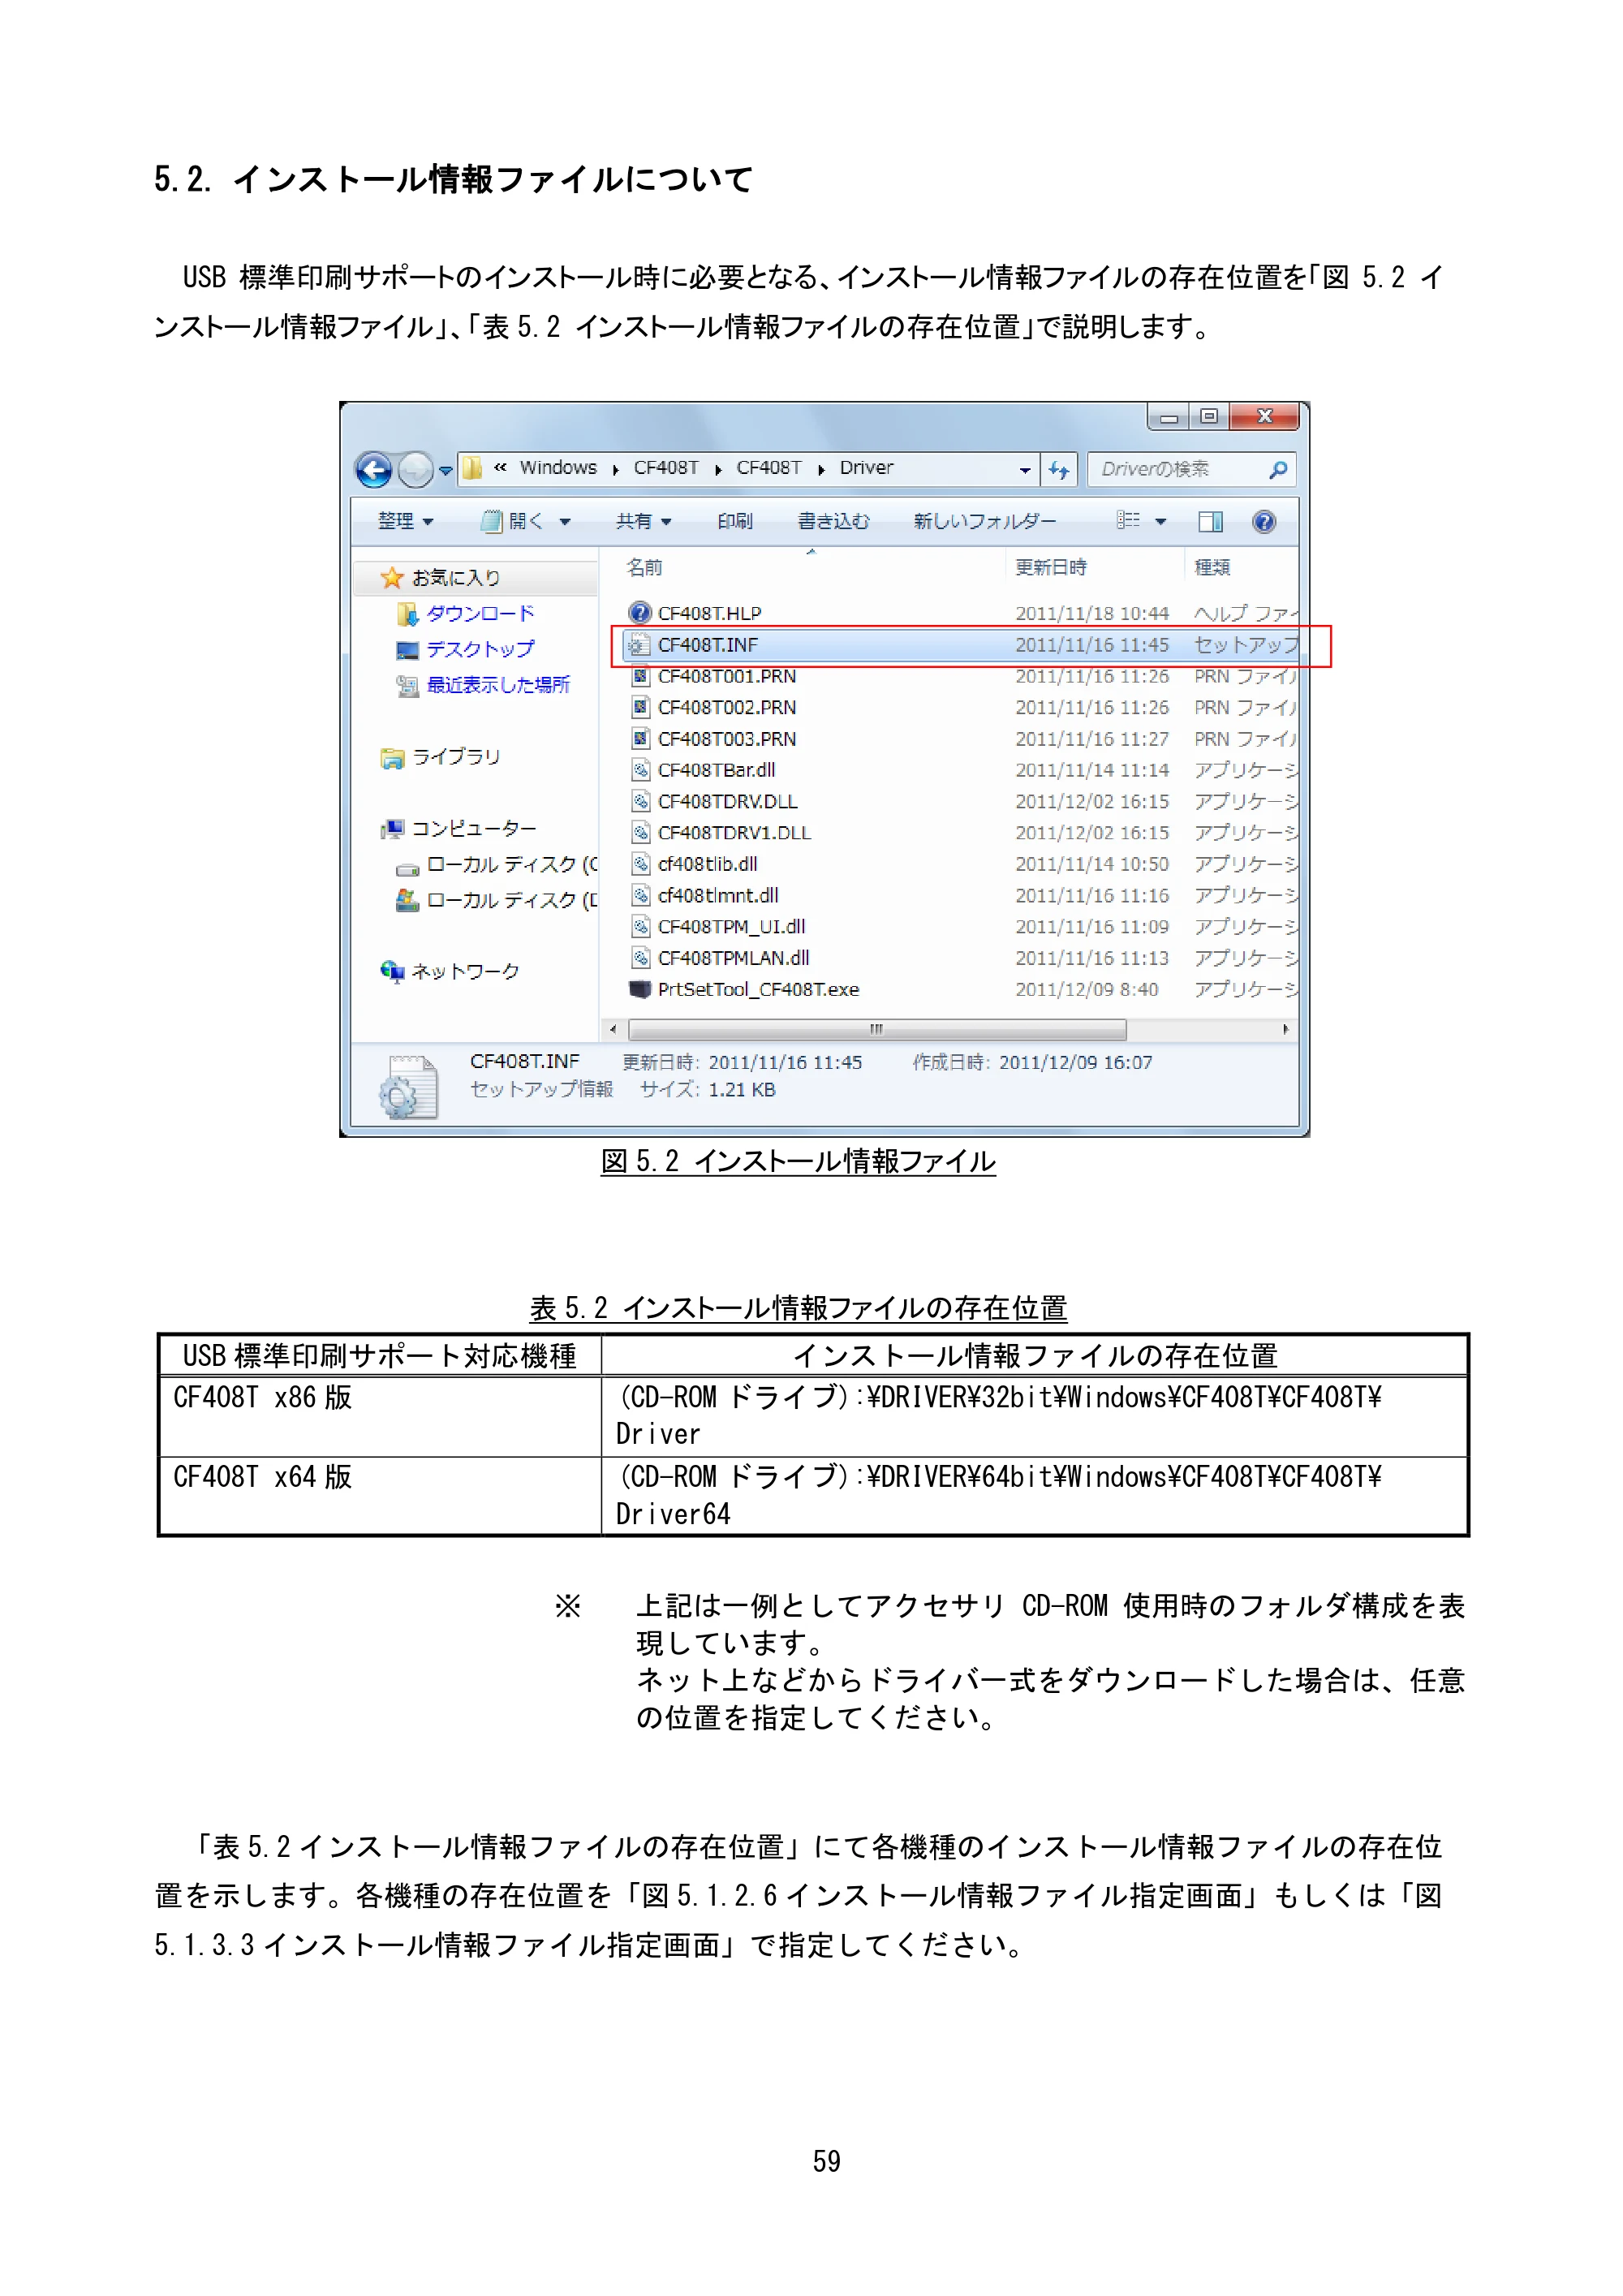Click the folder icon in the address bar
The image size is (1623, 2296).
[471, 468]
